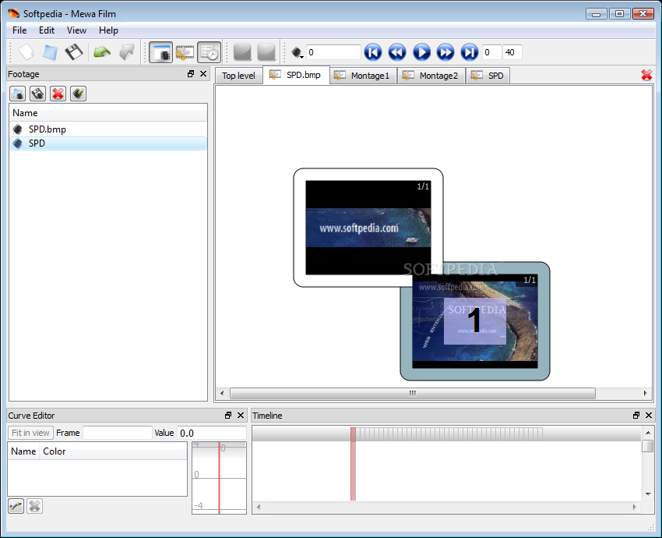
Task: Open the File menu
Action: click(19, 30)
